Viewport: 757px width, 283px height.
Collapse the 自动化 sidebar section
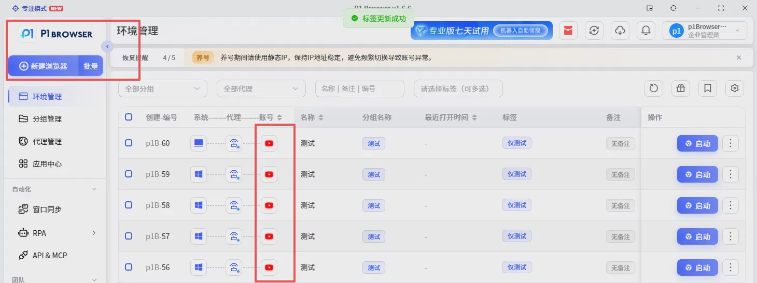[94, 189]
